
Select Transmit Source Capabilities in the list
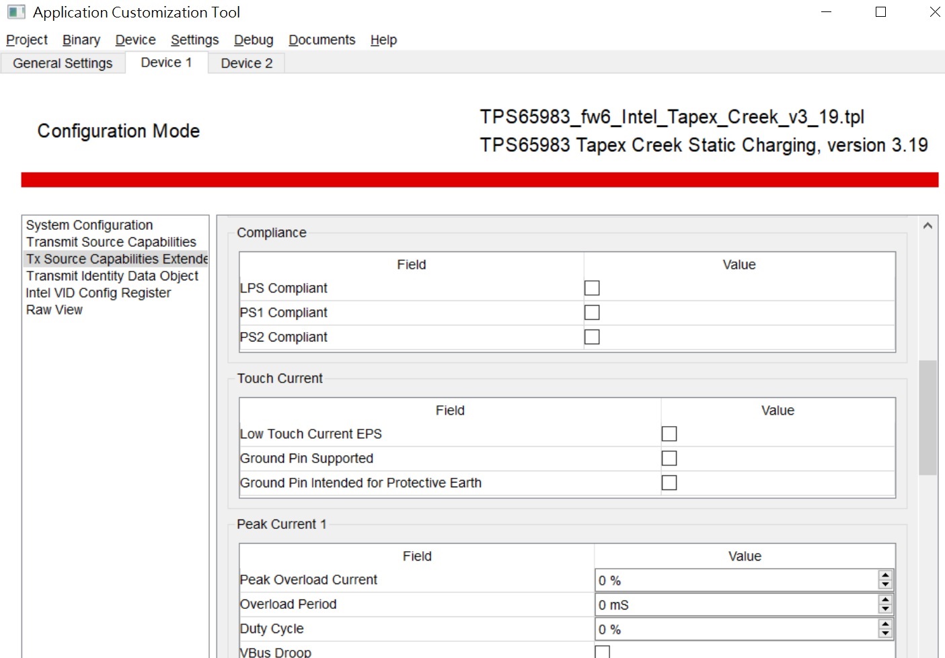point(111,242)
